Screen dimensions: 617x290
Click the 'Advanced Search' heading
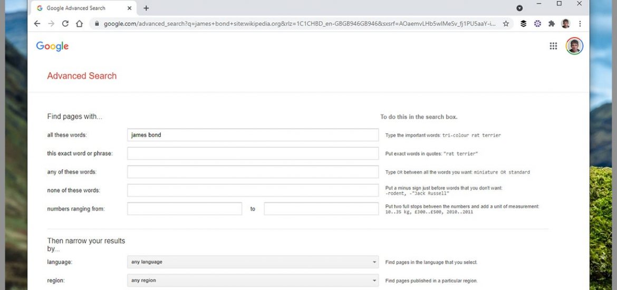pos(82,76)
